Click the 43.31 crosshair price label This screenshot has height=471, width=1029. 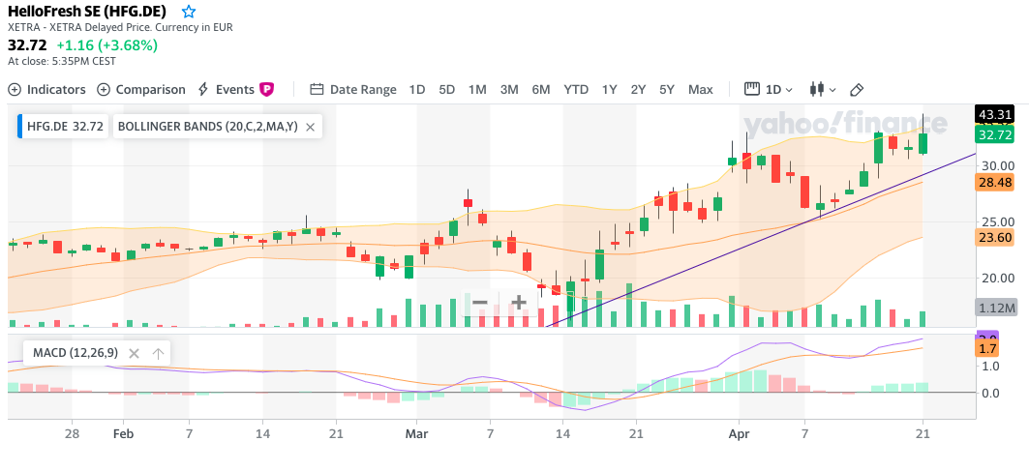(x=995, y=114)
